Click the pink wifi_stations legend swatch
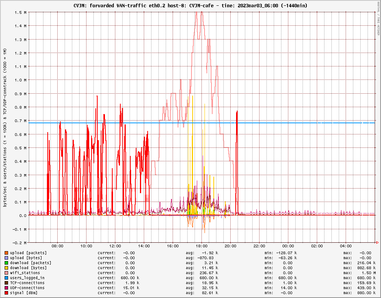The width and height of the screenshot is (381, 298). pyautogui.click(x=6, y=273)
